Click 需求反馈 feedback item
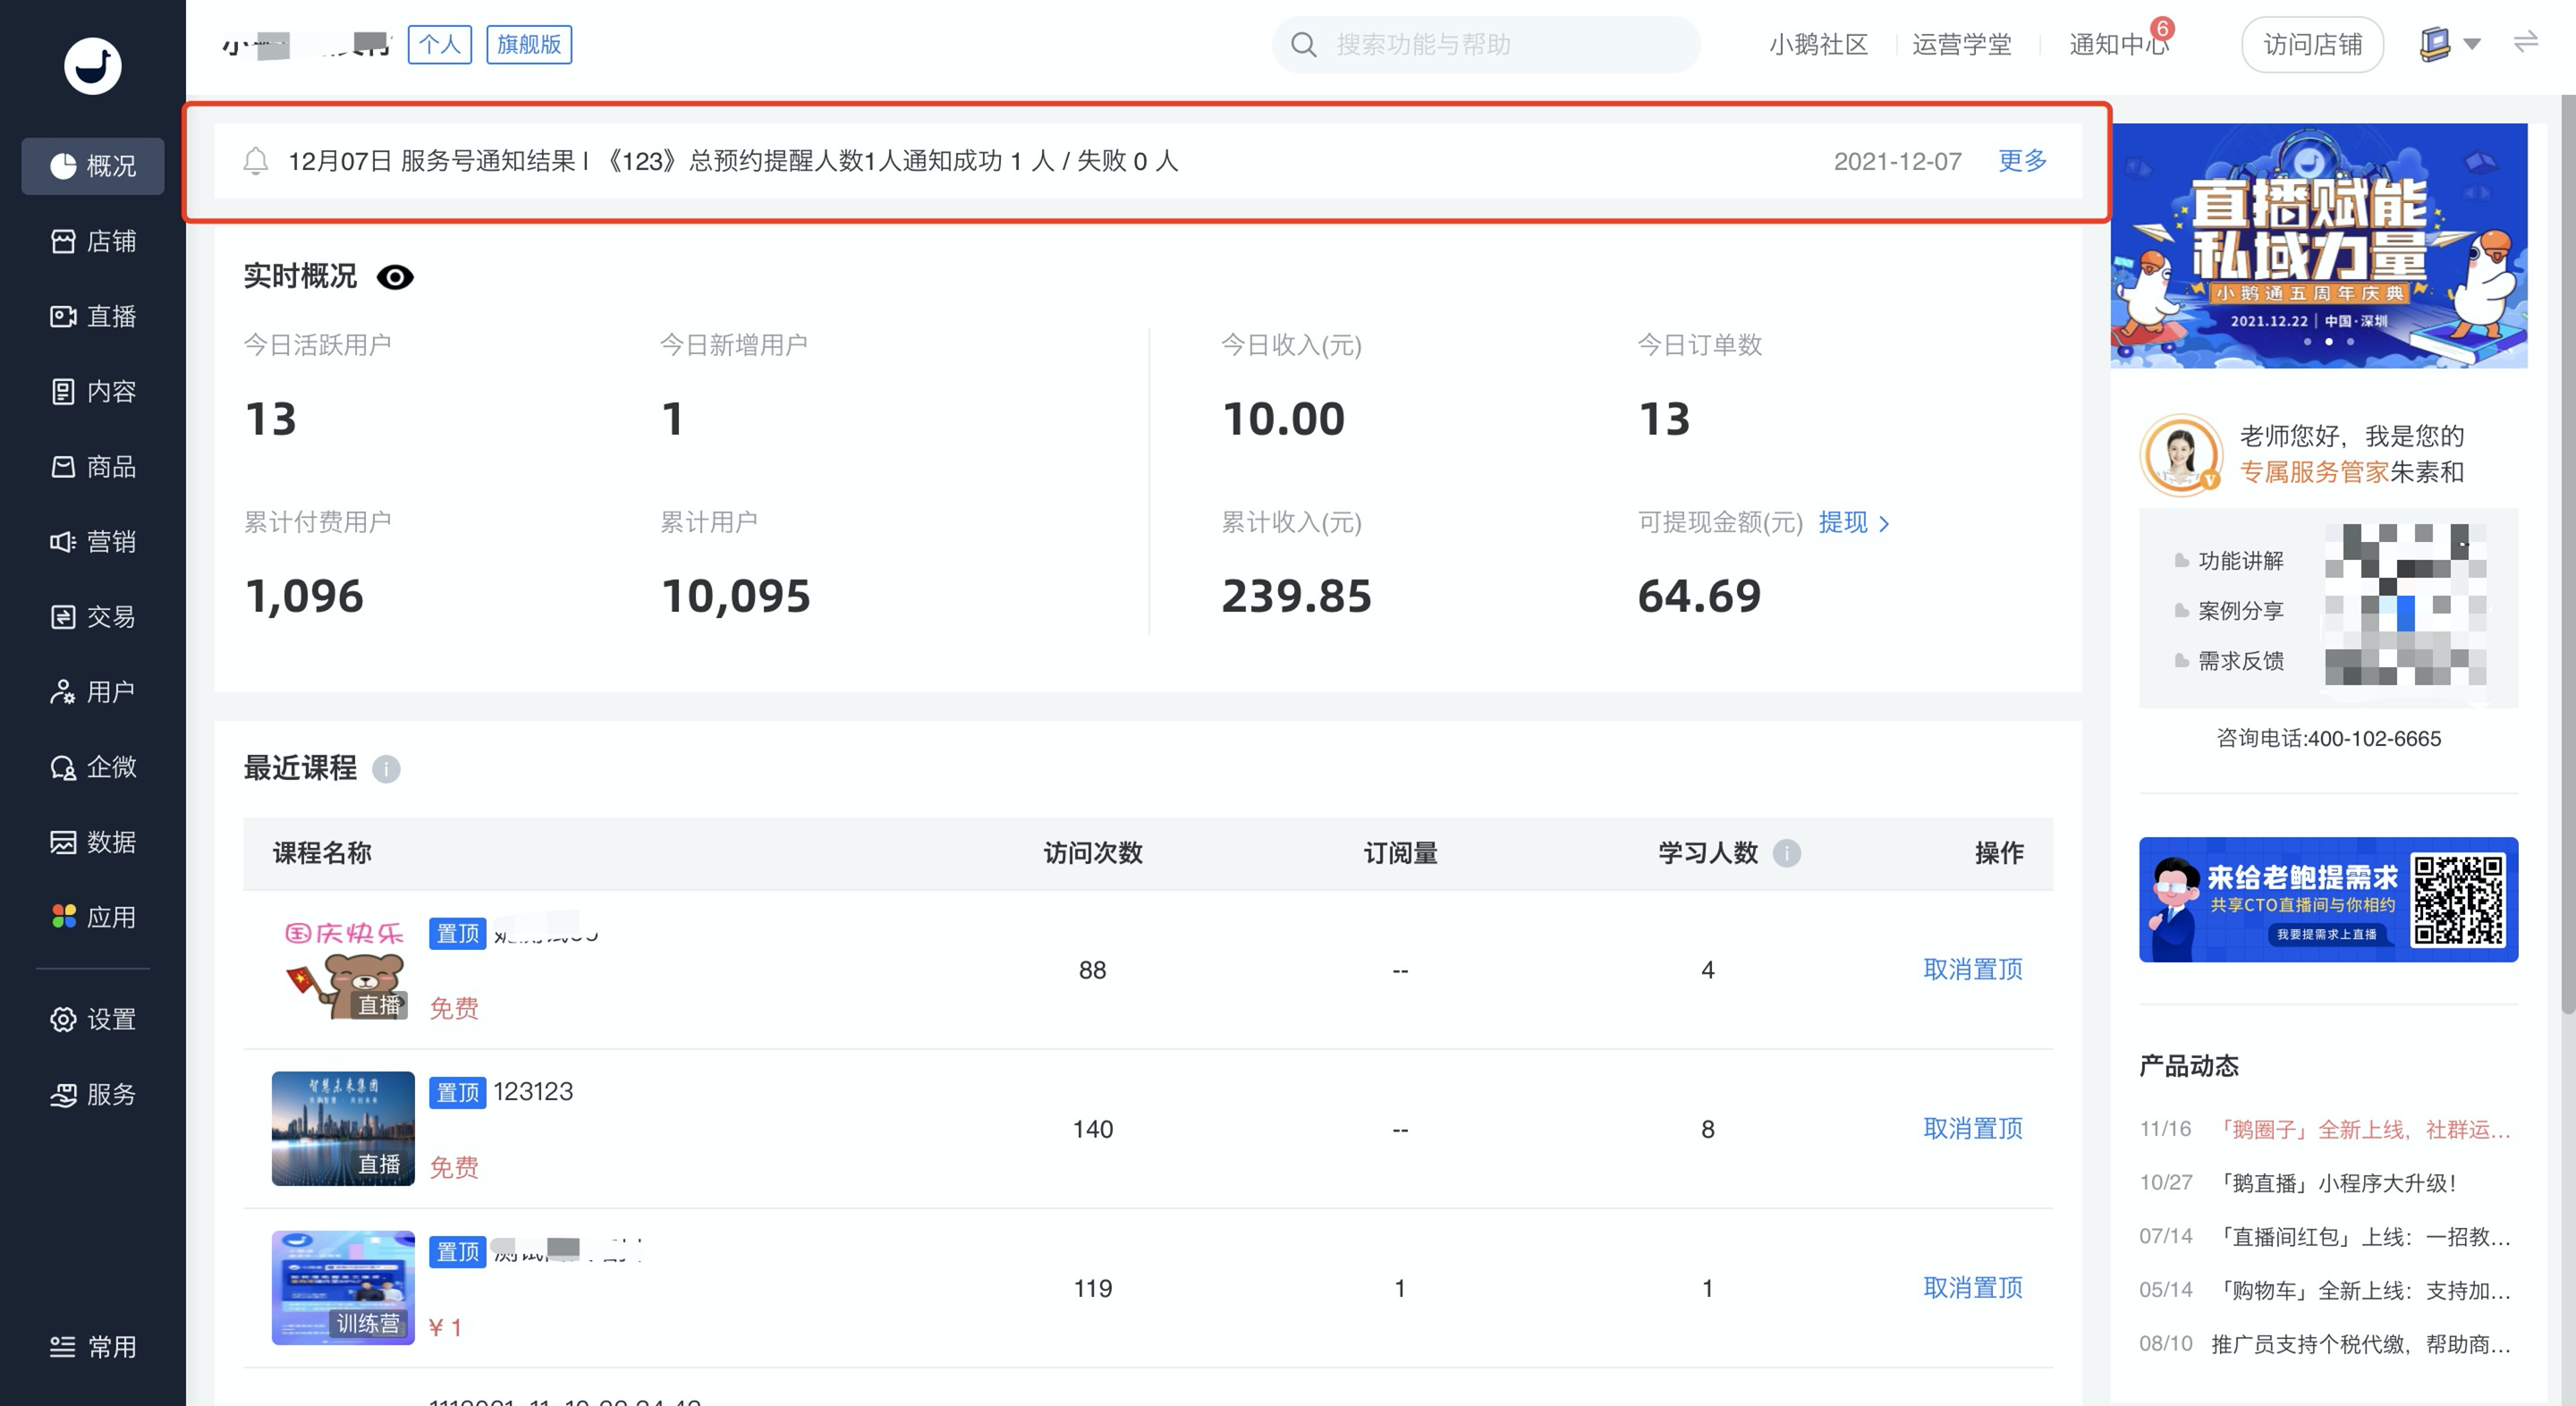The height and width of the screenshot is (1406, 2576). pyautogui.click(x=2241, y=660)
